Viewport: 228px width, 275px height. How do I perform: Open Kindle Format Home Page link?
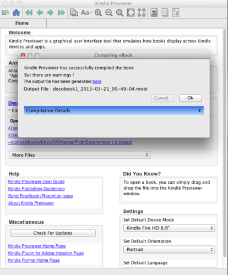pyautogui.click(x=34, y=260)
